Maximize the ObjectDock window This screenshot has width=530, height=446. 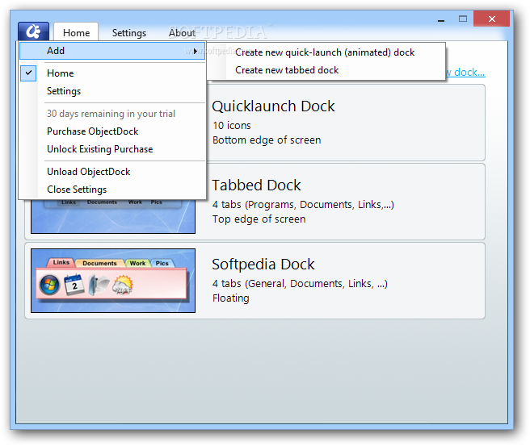463,19
